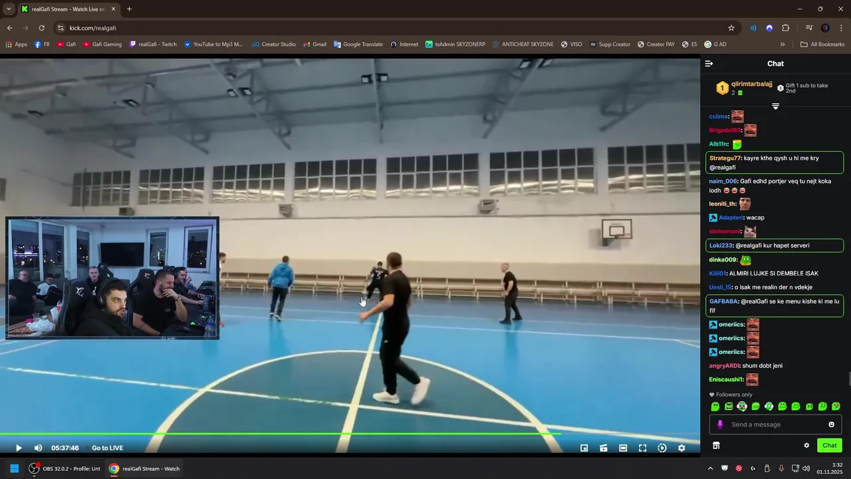Open the stream settings gear icon
851x479 pixels.
[681, 448]
